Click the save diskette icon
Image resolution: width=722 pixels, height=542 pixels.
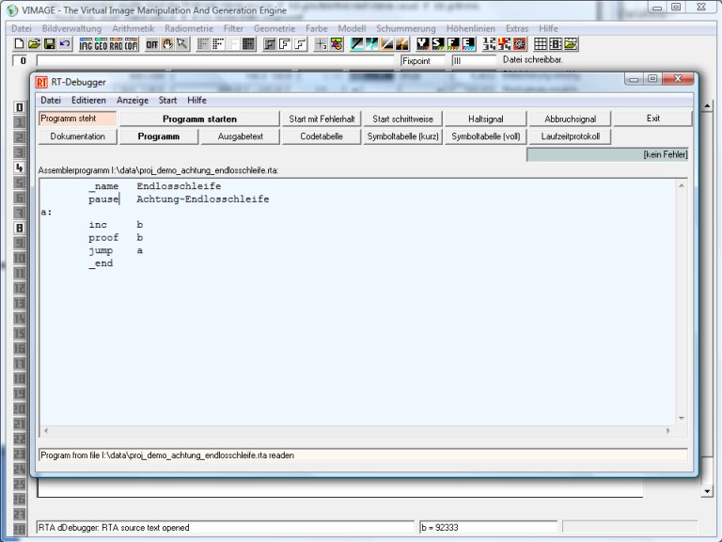[49, 44]
